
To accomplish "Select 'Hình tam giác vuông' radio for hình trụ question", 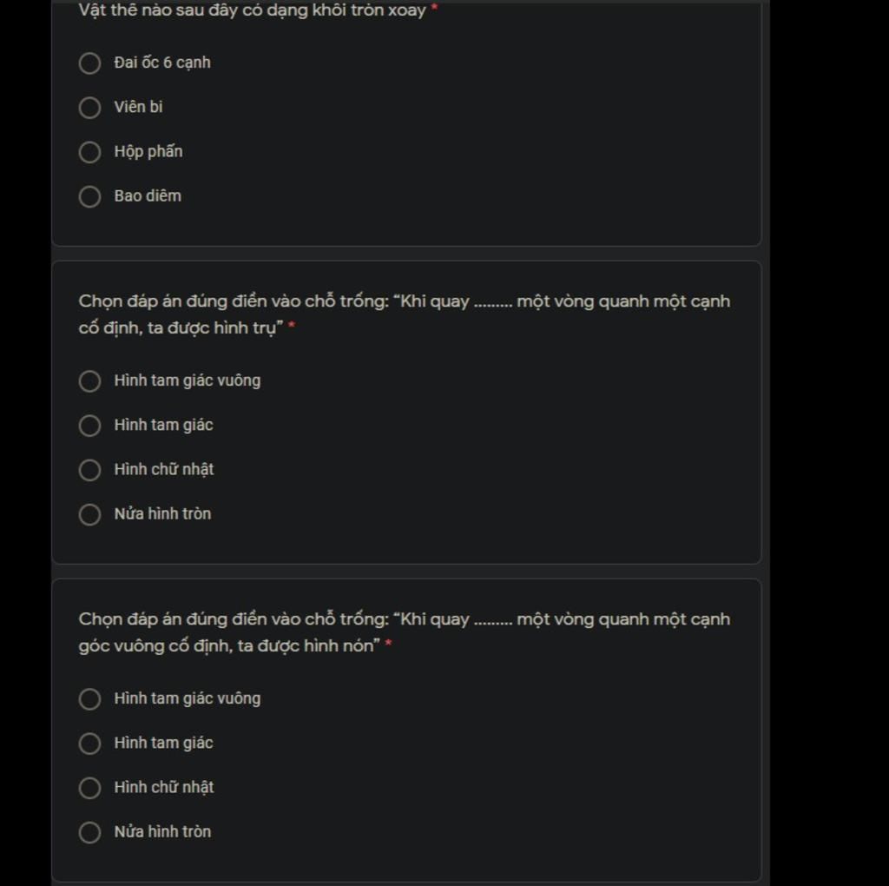I will pos(90,381).
